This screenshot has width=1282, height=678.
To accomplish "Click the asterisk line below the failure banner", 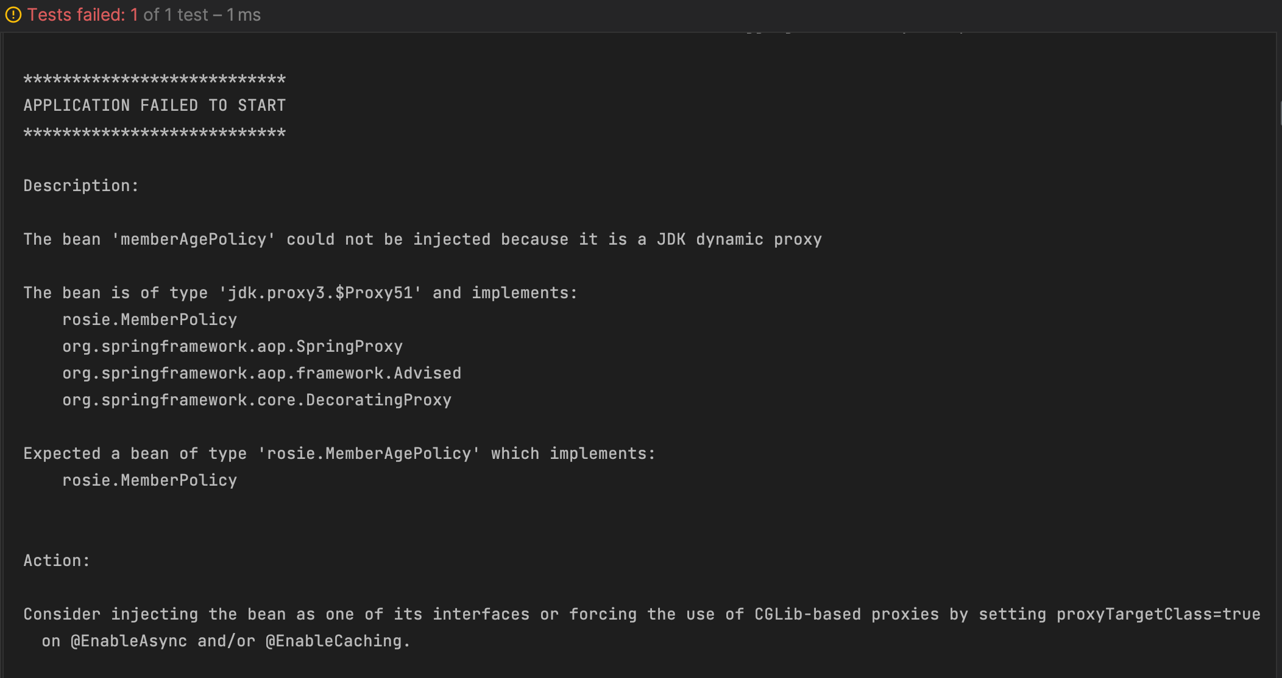I will click(x=154, y=133).
